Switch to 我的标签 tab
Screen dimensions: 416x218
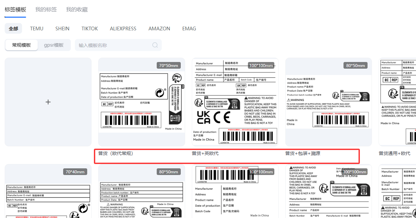point(46,9)
